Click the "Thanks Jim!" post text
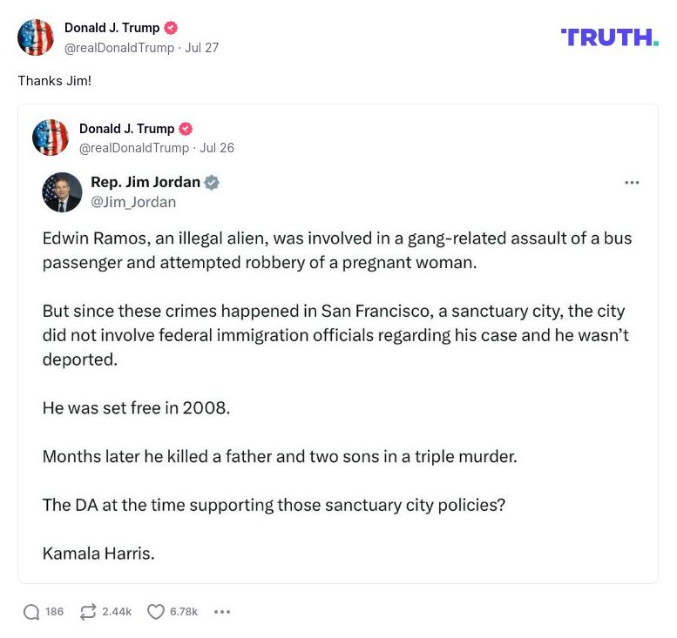Screen dimensions: 677x638 pos(54,80)
